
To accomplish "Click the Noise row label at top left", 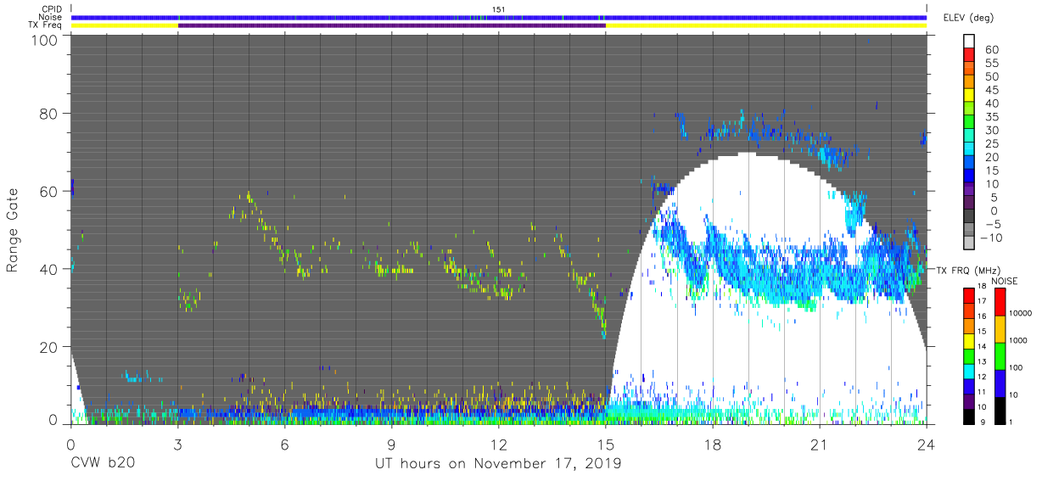I will [x=52, y=17].
